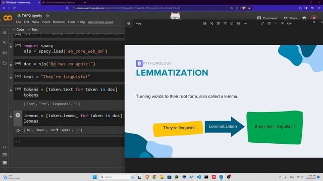The height and width of the screenshot is (181, 323).
Task: Open the terminal sidebar icon
Action: 5,163
